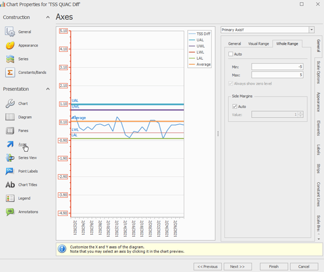Click the UAL constant line label in chart

coord(75,101)
